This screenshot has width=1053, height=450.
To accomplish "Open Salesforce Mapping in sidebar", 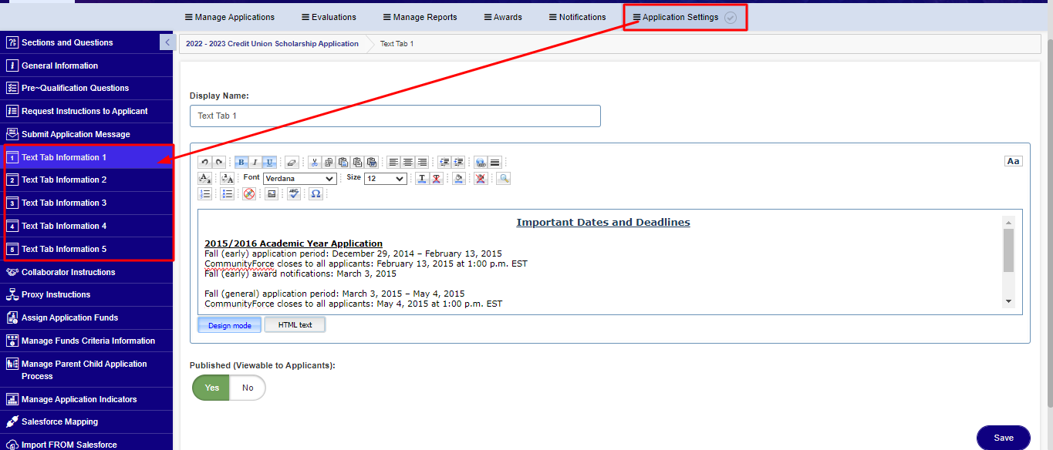I will (86, 421).
